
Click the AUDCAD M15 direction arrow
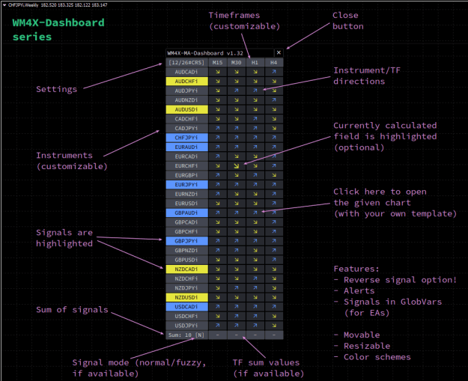[x=218, y=72]
